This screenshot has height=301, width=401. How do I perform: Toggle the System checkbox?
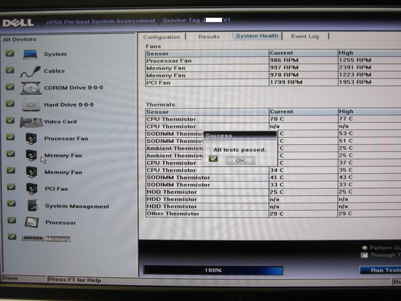(10, 53)
